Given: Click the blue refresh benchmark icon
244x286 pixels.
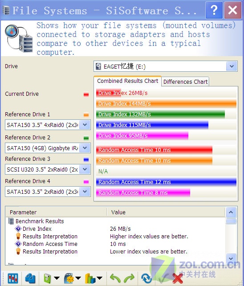Looking at the screenshot, I should tap(146, 278).
